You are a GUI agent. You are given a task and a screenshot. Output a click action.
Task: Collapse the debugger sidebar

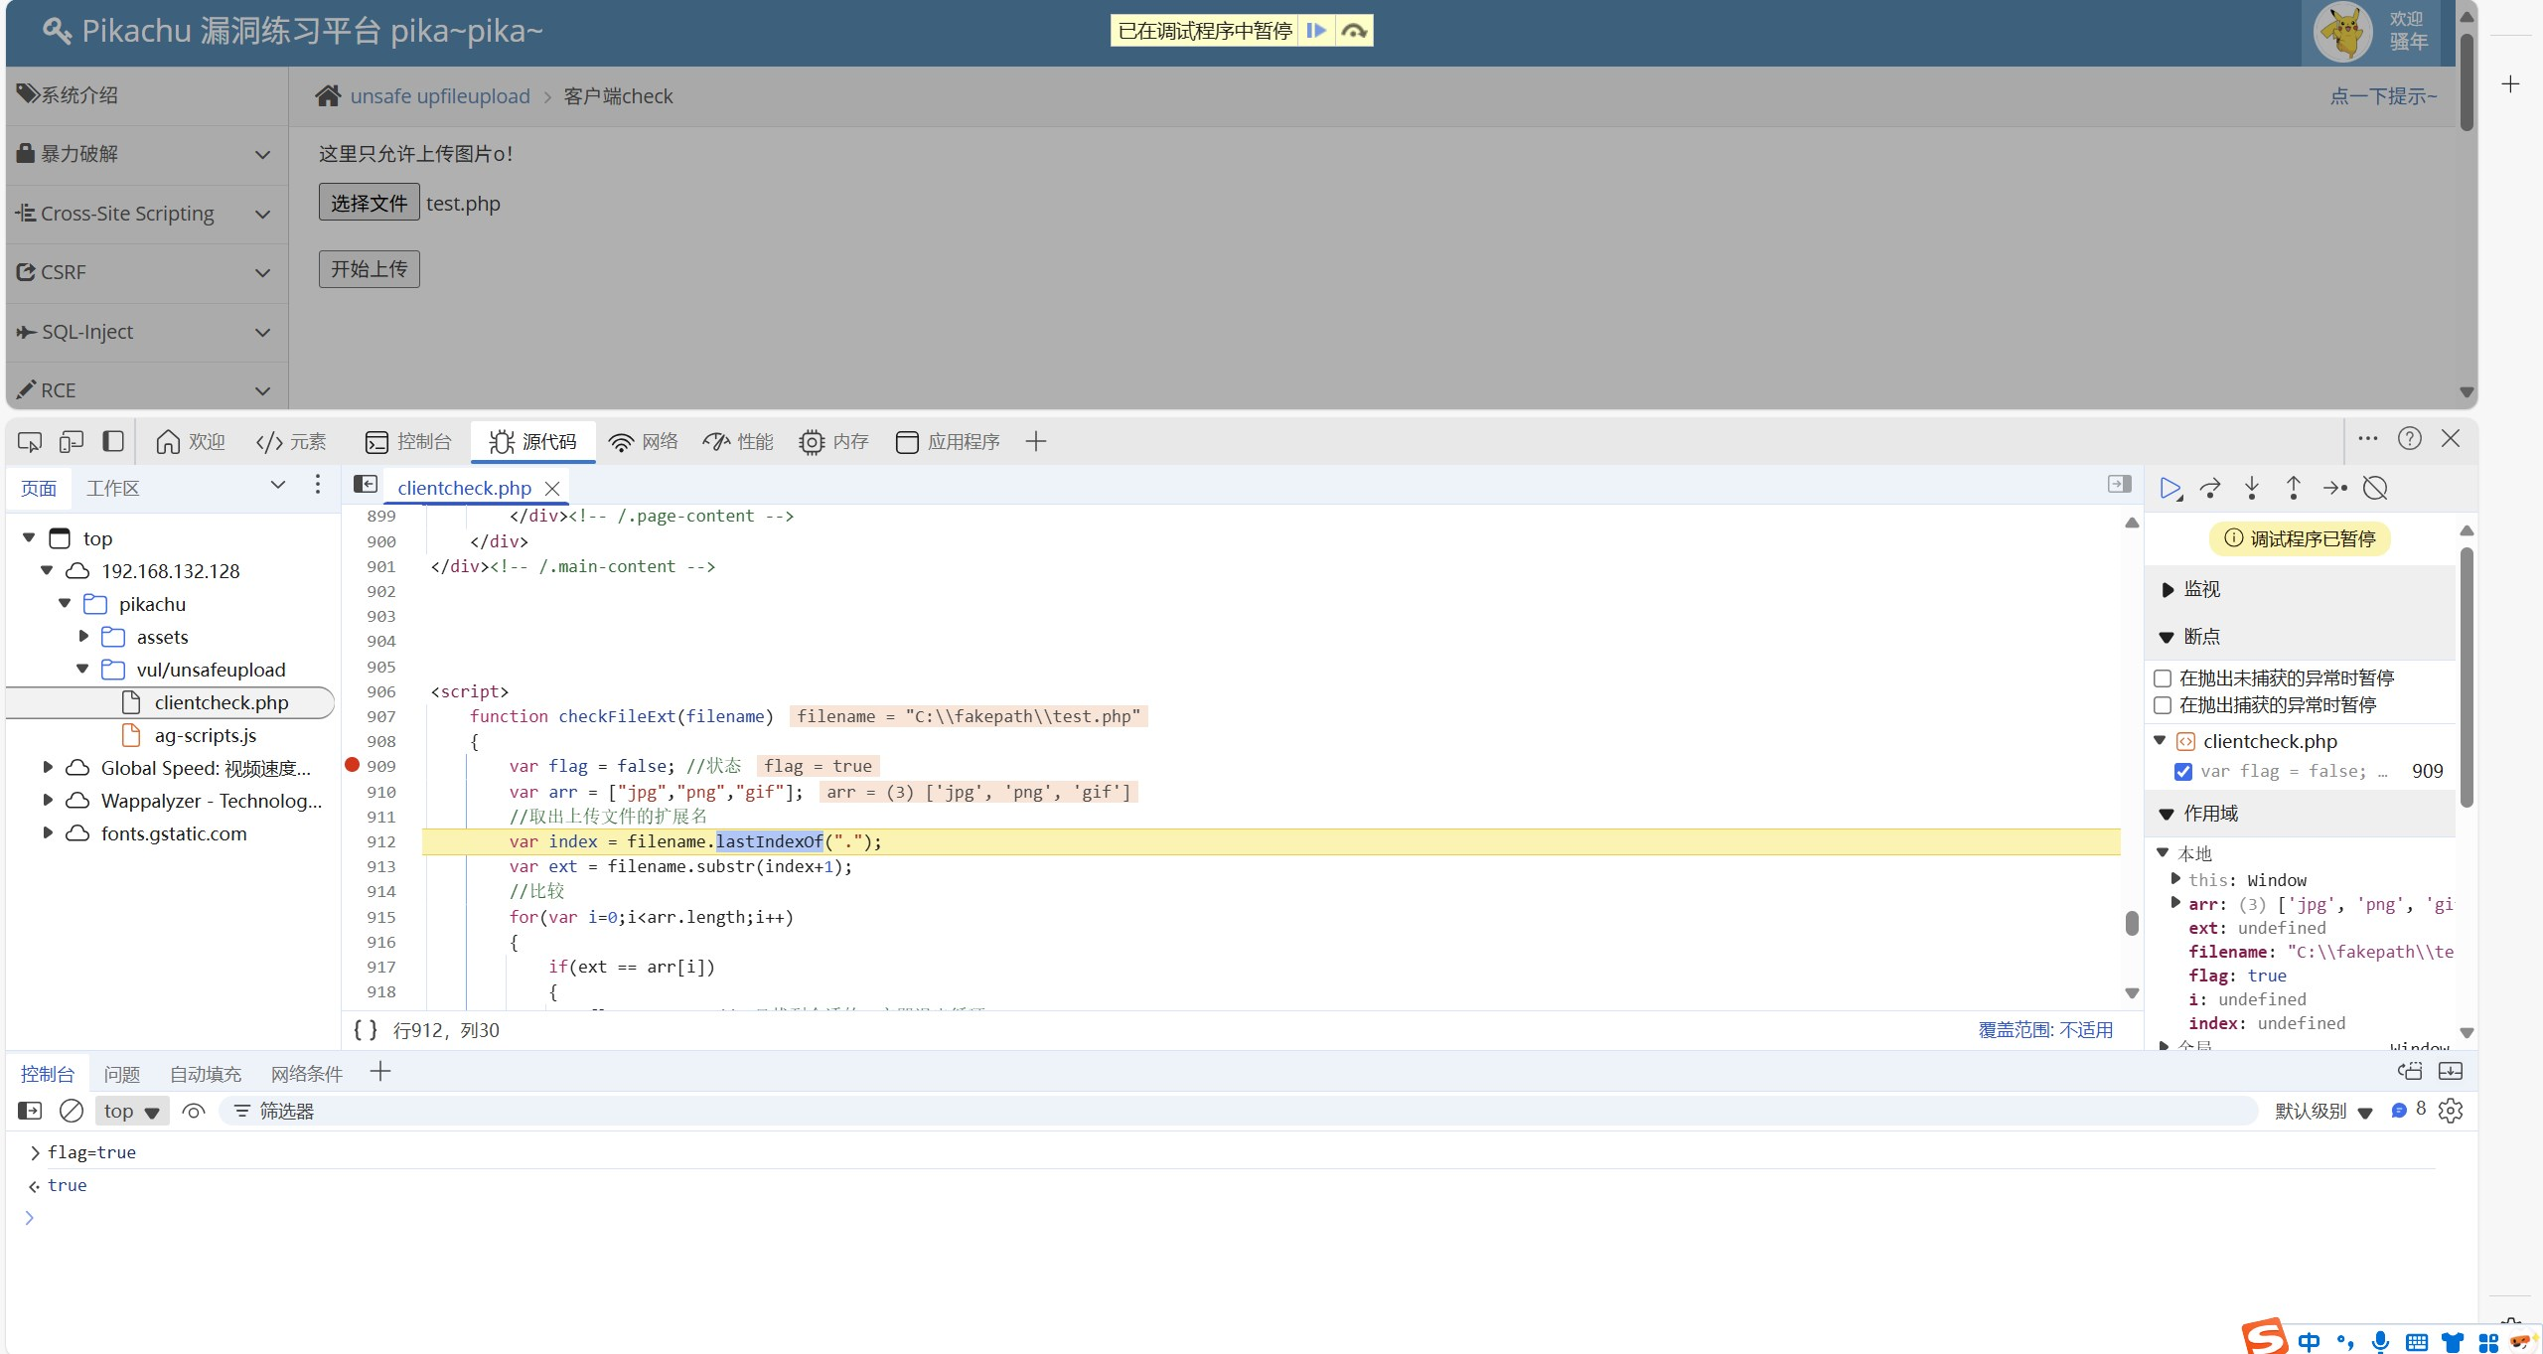(x=2119, y=484)
